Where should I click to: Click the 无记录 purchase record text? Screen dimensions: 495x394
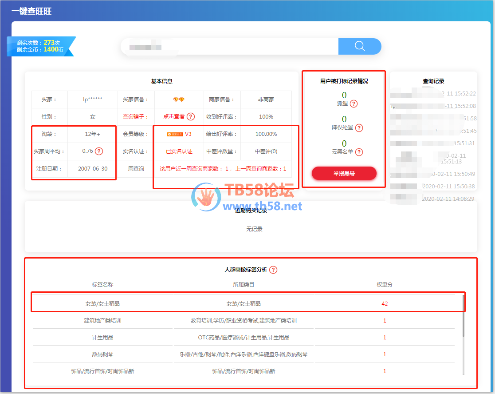tap(254, 229)
